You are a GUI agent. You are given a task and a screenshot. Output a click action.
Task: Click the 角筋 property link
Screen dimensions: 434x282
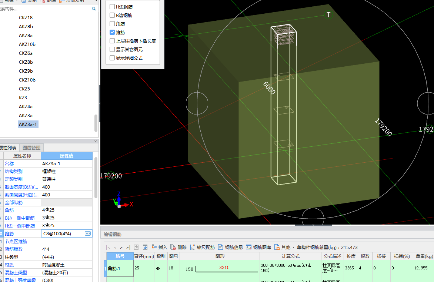tap(9, 210)
